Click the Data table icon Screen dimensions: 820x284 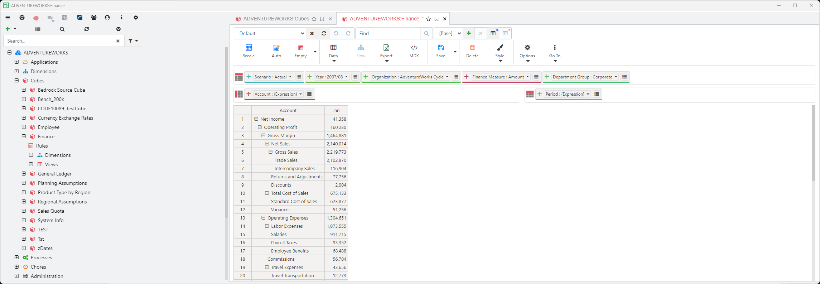tap(333, 48)
